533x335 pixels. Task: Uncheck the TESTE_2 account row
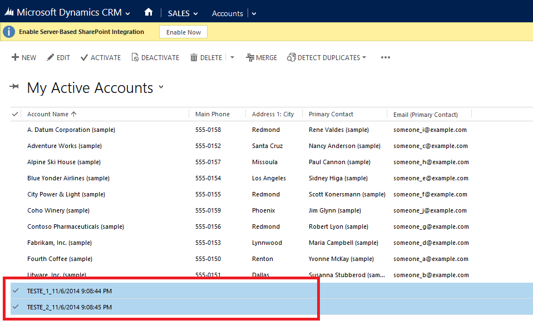tap(16, 307)
